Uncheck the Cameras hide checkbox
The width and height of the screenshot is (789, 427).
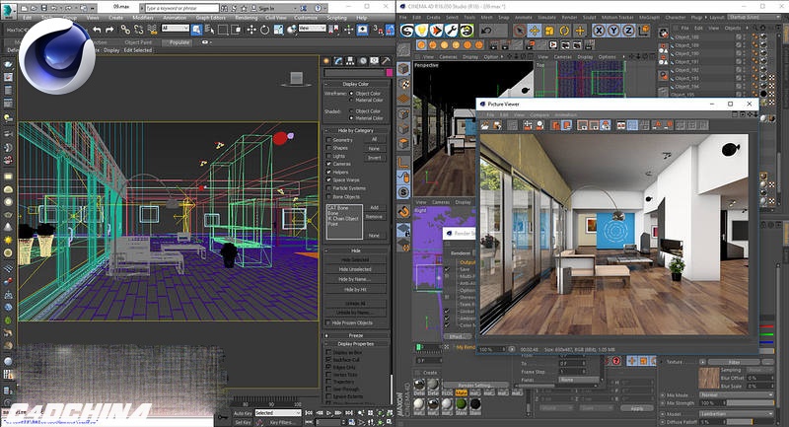[328, 165]
